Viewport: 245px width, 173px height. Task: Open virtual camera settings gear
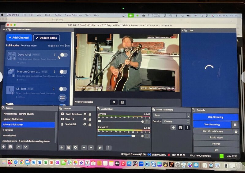(236, 131)
